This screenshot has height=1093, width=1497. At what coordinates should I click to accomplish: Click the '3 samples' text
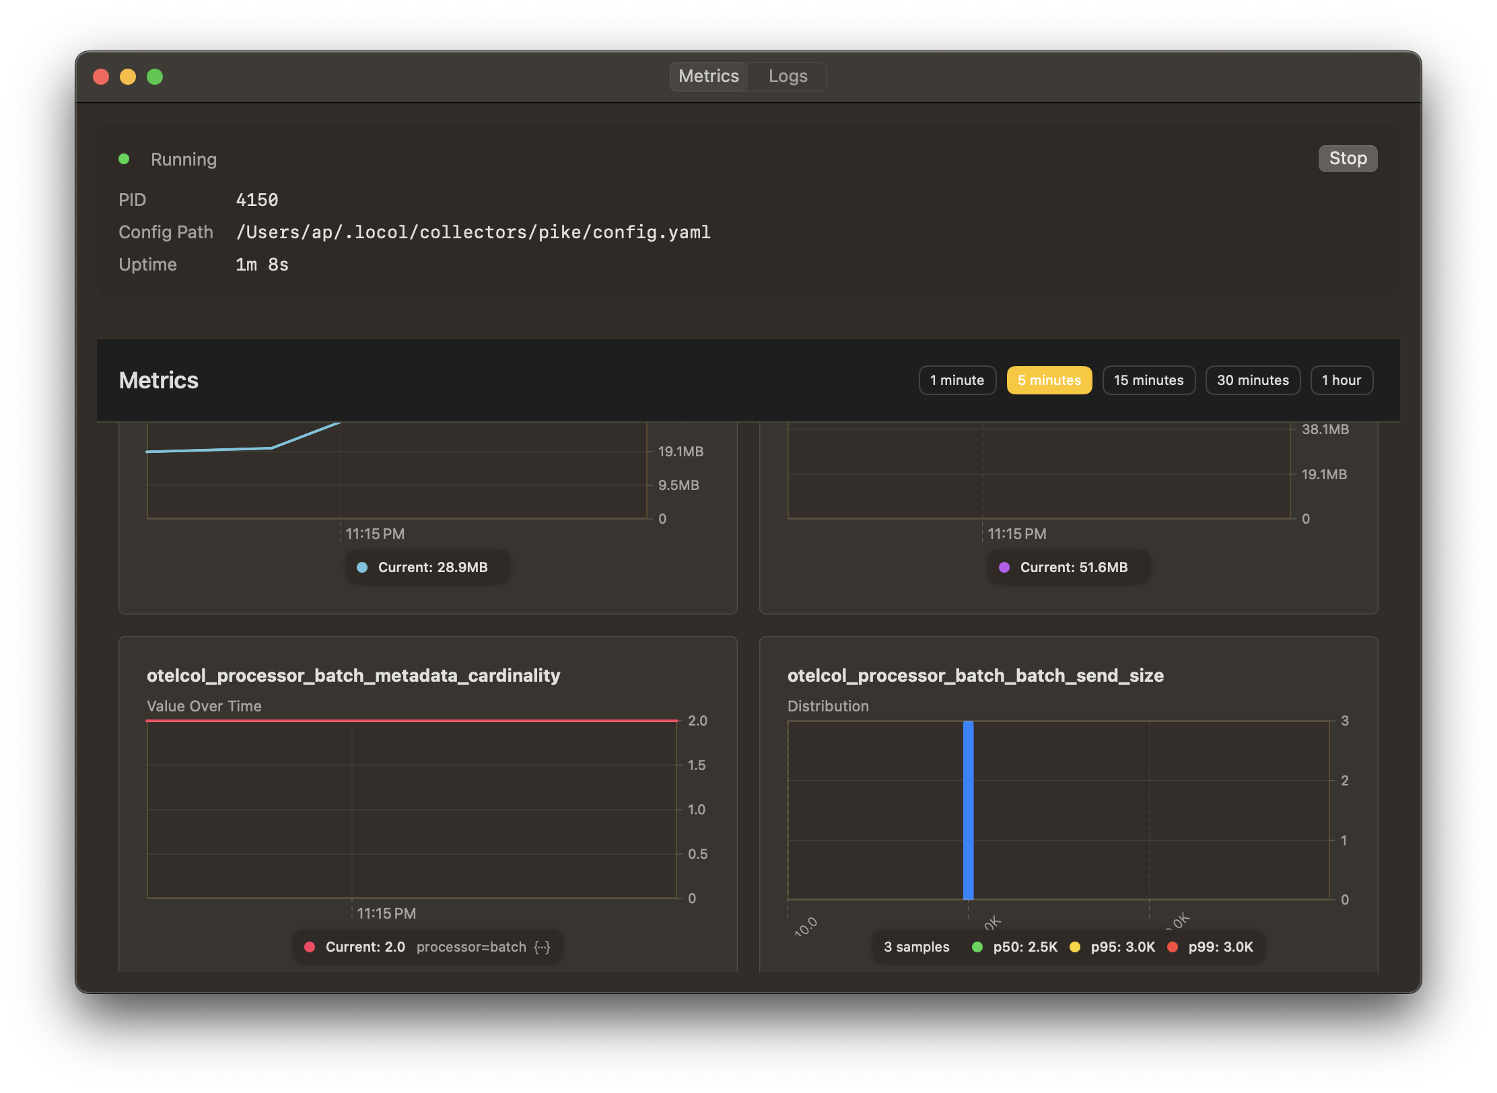(x=916, y=947)
